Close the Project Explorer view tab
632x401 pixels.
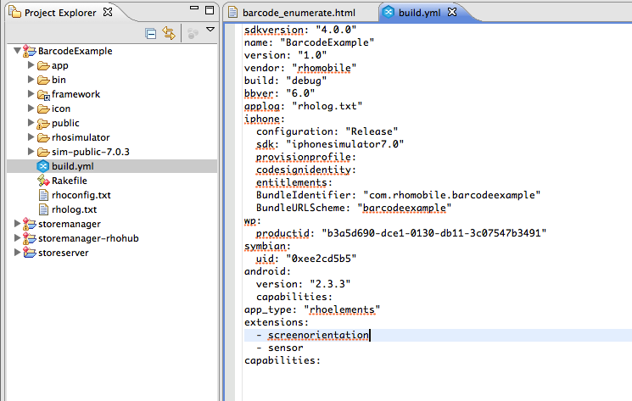(x=108, y=12)
